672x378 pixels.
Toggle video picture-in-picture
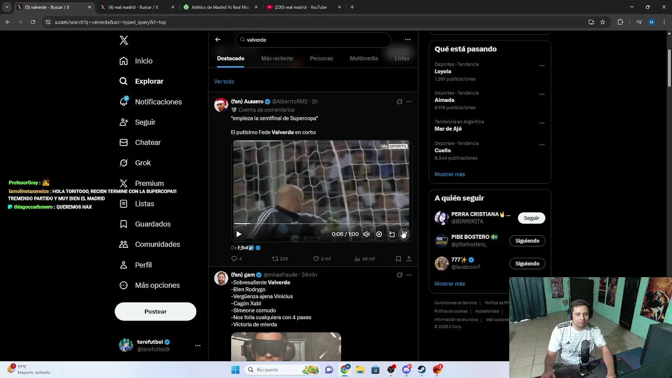[392, 234]
